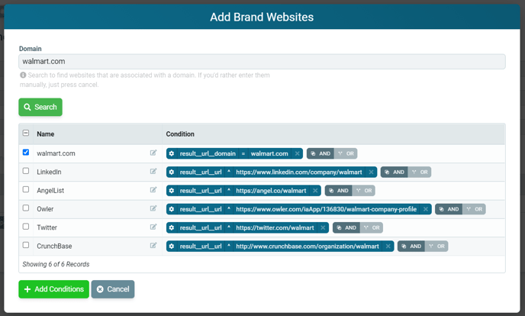
Task: Edit the crunchbase.com URL value
Action: pyautogui.click(x=308, y=247)
